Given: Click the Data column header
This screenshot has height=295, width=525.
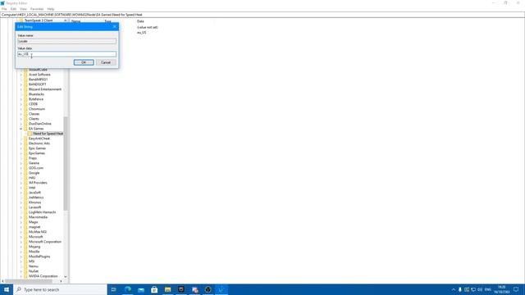Looking at the screenshot, I should click(140, 21).
